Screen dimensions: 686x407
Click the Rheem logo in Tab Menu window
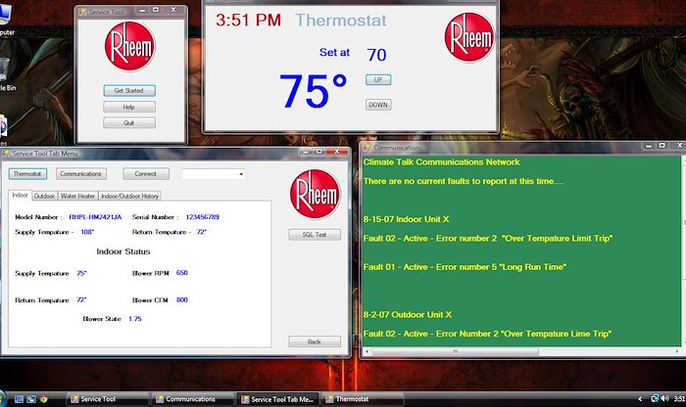pyautogui.click(x=315, y=194)
